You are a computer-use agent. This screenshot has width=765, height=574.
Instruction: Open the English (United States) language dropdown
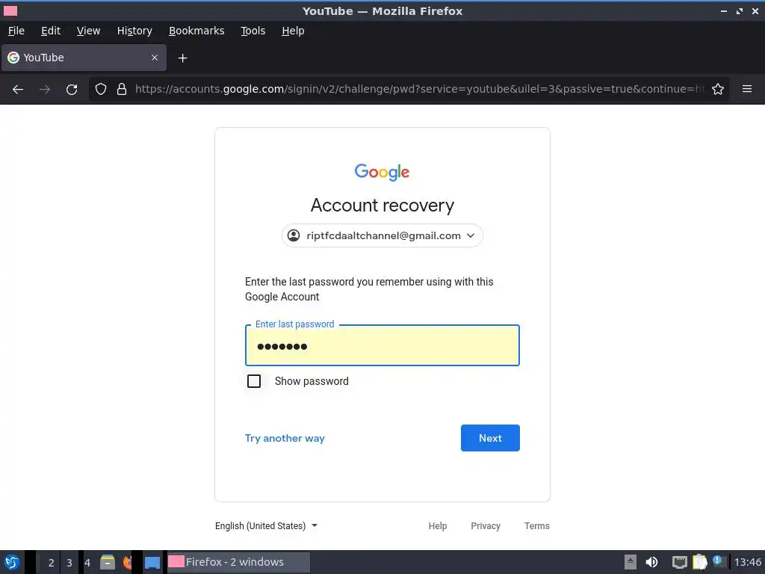266,525
